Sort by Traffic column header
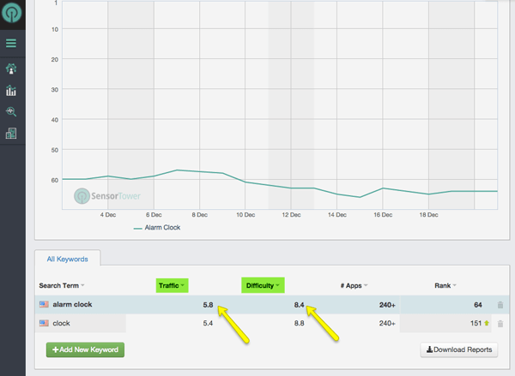This screenshot has height=376, width=515. 172,285
